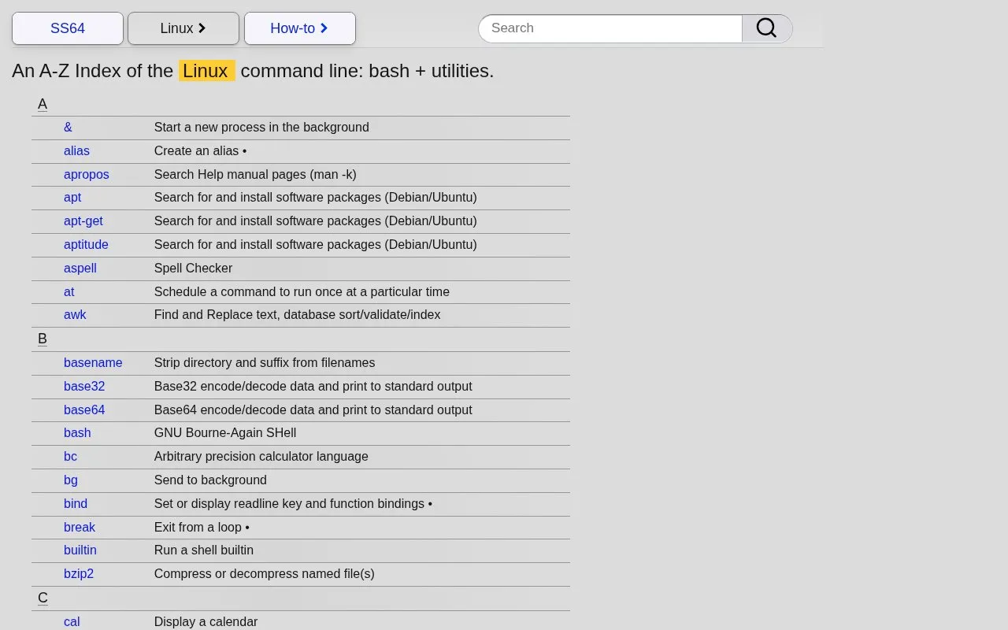Open the & command link
Viewport: 1008px width, 630px height.
point(68,128)
